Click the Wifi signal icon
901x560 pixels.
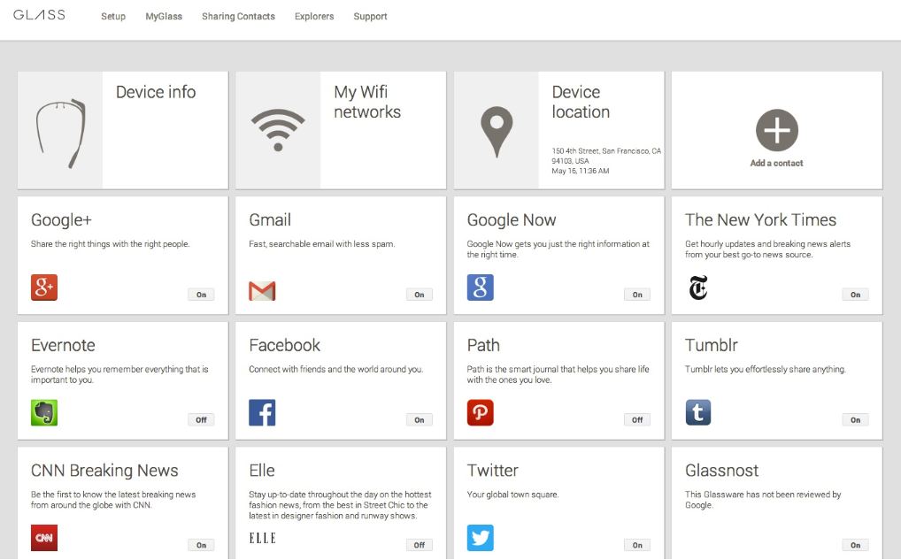click(x=278, y=130)
